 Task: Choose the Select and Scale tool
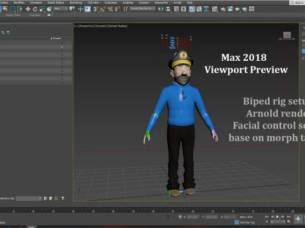coord(42,9)
